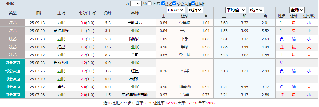The width and height of the screenshot is (319, 107).
Task: Select the date 25-08-30
Action: point(37,31)
